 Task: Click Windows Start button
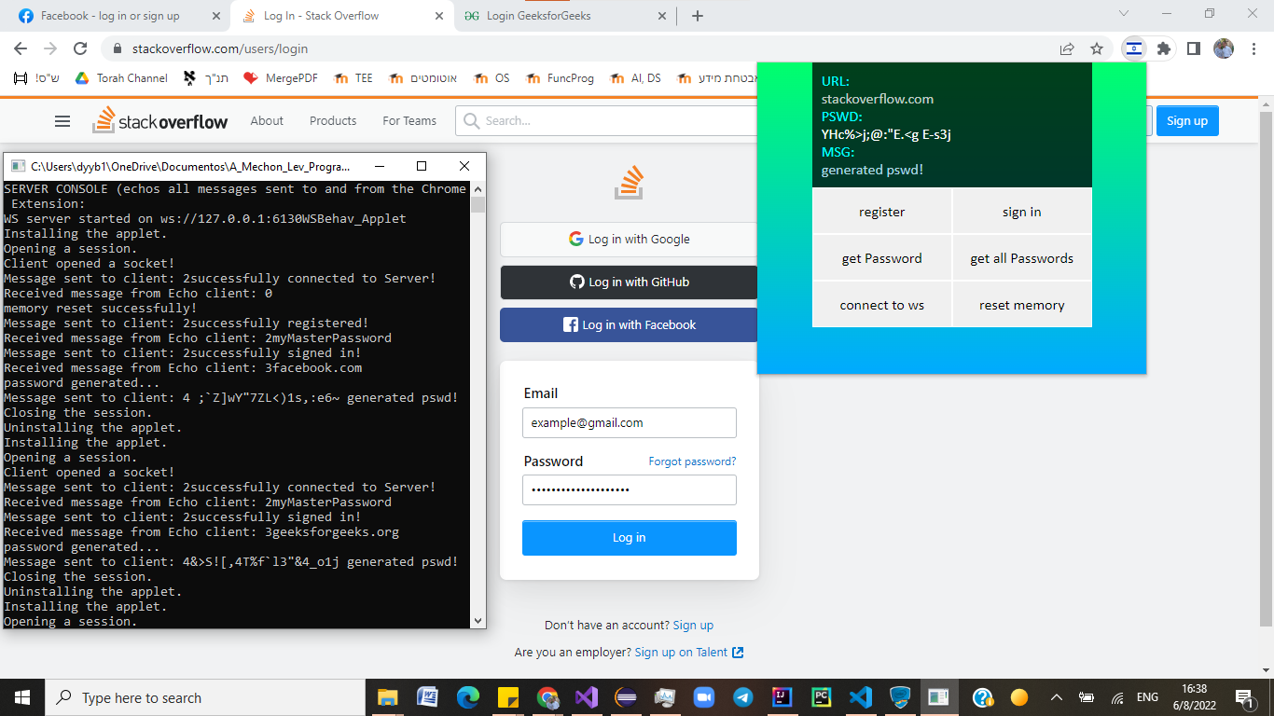[x=21, y=697]
